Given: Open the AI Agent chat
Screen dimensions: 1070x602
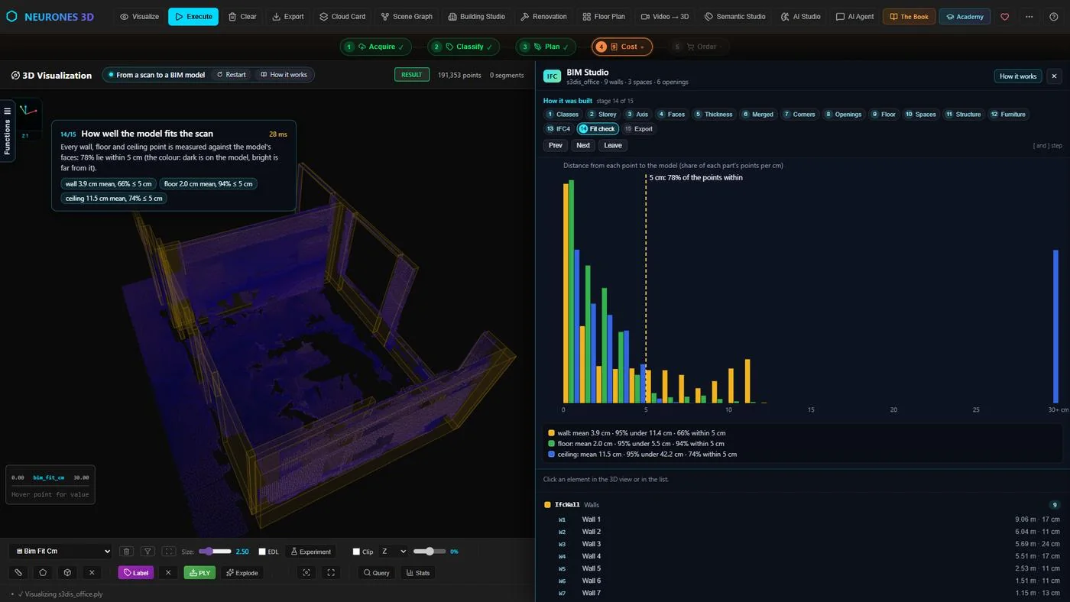Looking at the screenshot, I should tap(855, 16).
